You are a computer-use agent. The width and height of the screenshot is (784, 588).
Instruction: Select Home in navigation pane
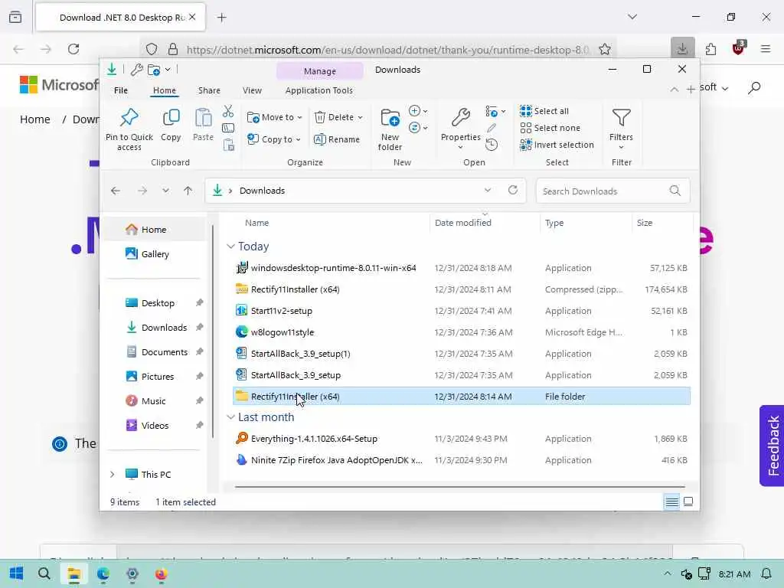click(153, 230)
